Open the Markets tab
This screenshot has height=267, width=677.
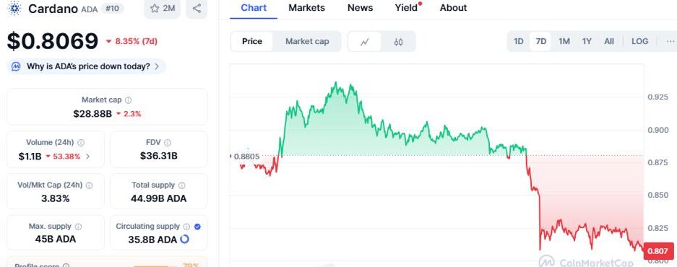[306, 8]
